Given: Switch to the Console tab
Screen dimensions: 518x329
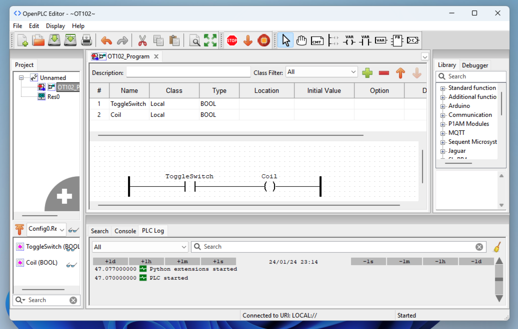Looking at the screenshot, I should (125, 231).
